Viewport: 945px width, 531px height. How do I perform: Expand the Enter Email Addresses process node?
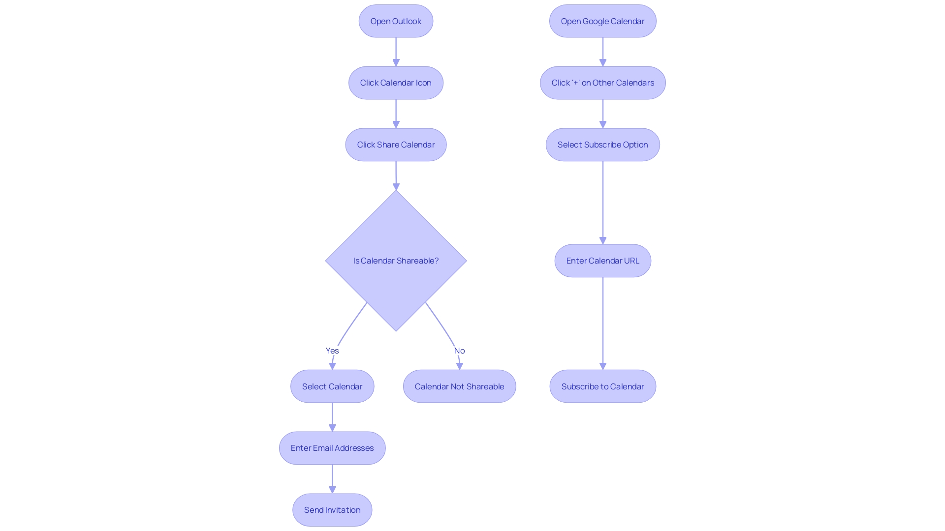(x=332, y=448)
